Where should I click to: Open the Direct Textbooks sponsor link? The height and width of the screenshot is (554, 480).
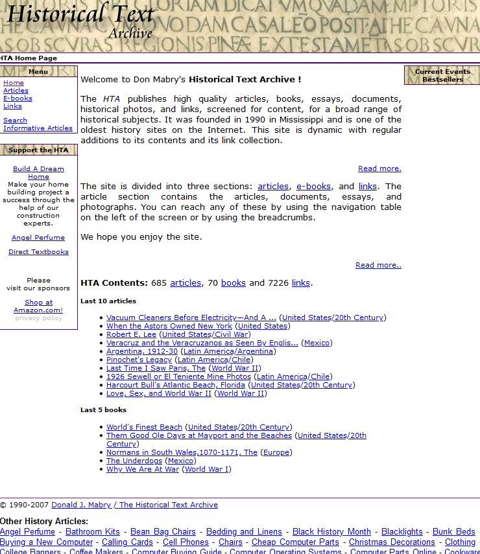click(38, 252)
